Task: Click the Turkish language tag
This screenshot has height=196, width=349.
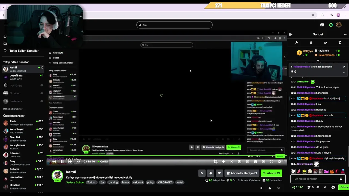Action: point(92,182)
